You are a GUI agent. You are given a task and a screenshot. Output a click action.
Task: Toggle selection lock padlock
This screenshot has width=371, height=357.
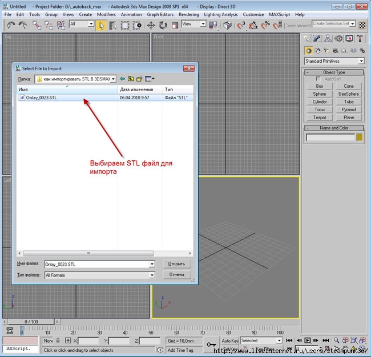tap(58, 340)
